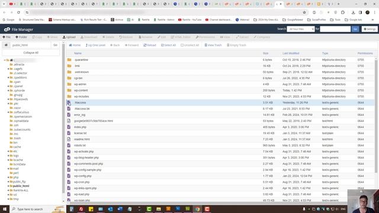Expand the tmp tree folder
The image size is (379, 213).
click(x=8, y=199)
